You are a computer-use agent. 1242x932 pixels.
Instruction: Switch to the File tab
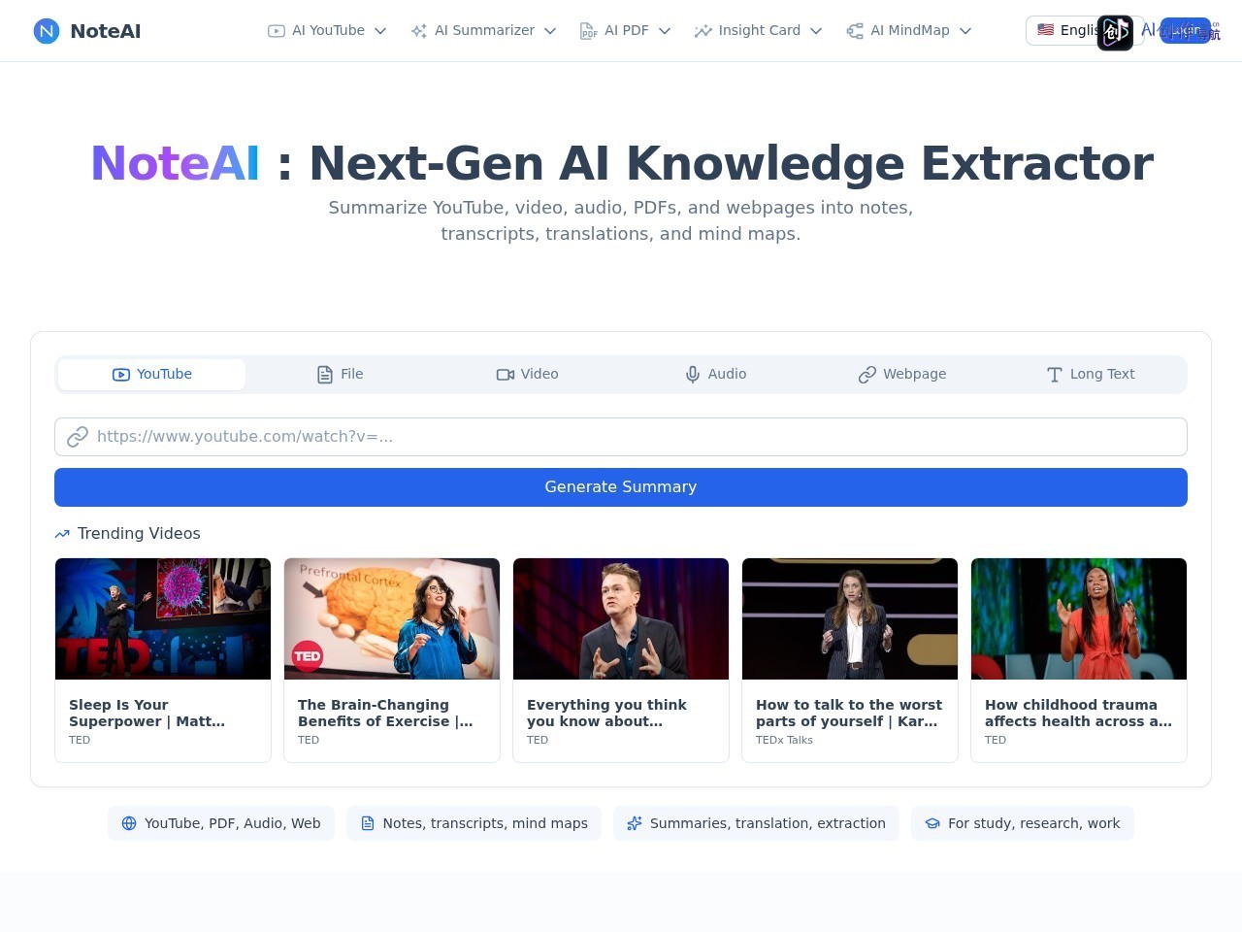pos(340,375)
